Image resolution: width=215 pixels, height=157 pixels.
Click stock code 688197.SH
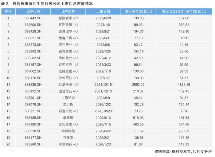33,65
